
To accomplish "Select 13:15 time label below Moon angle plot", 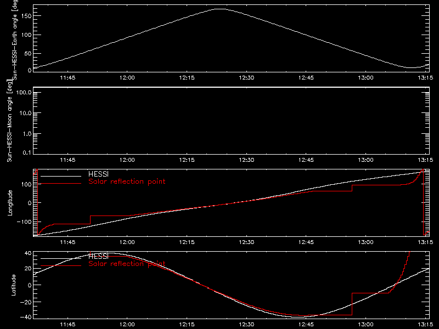I will point(425,160).
